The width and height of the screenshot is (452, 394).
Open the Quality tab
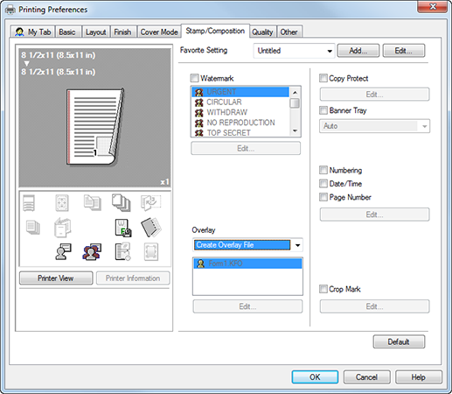coord(262,32)
